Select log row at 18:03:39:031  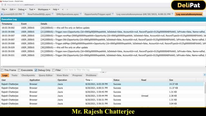103,55
